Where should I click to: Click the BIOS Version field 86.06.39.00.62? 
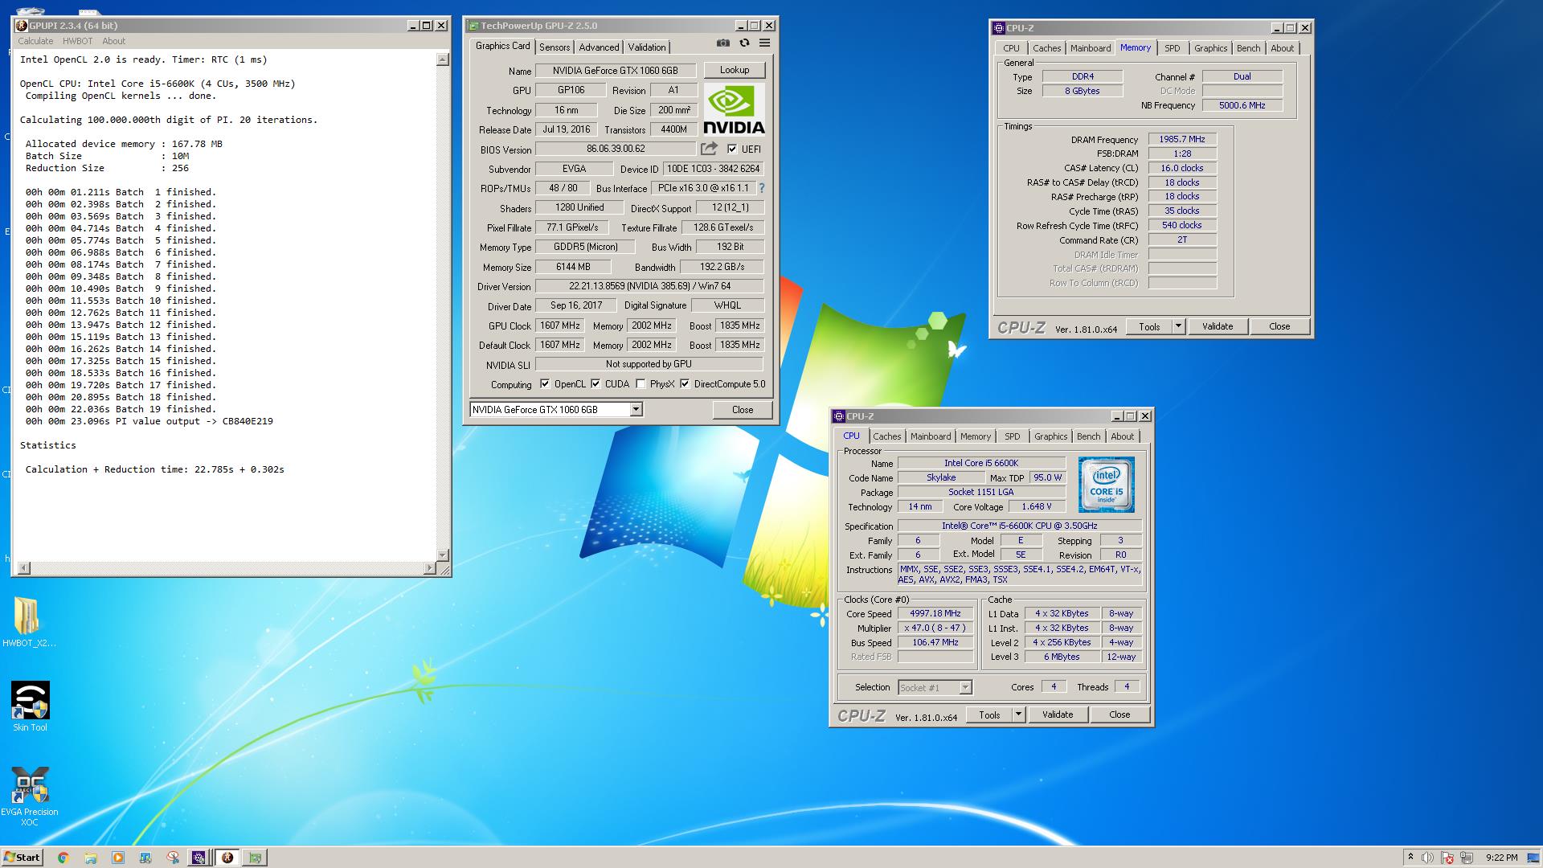point(616,149)
